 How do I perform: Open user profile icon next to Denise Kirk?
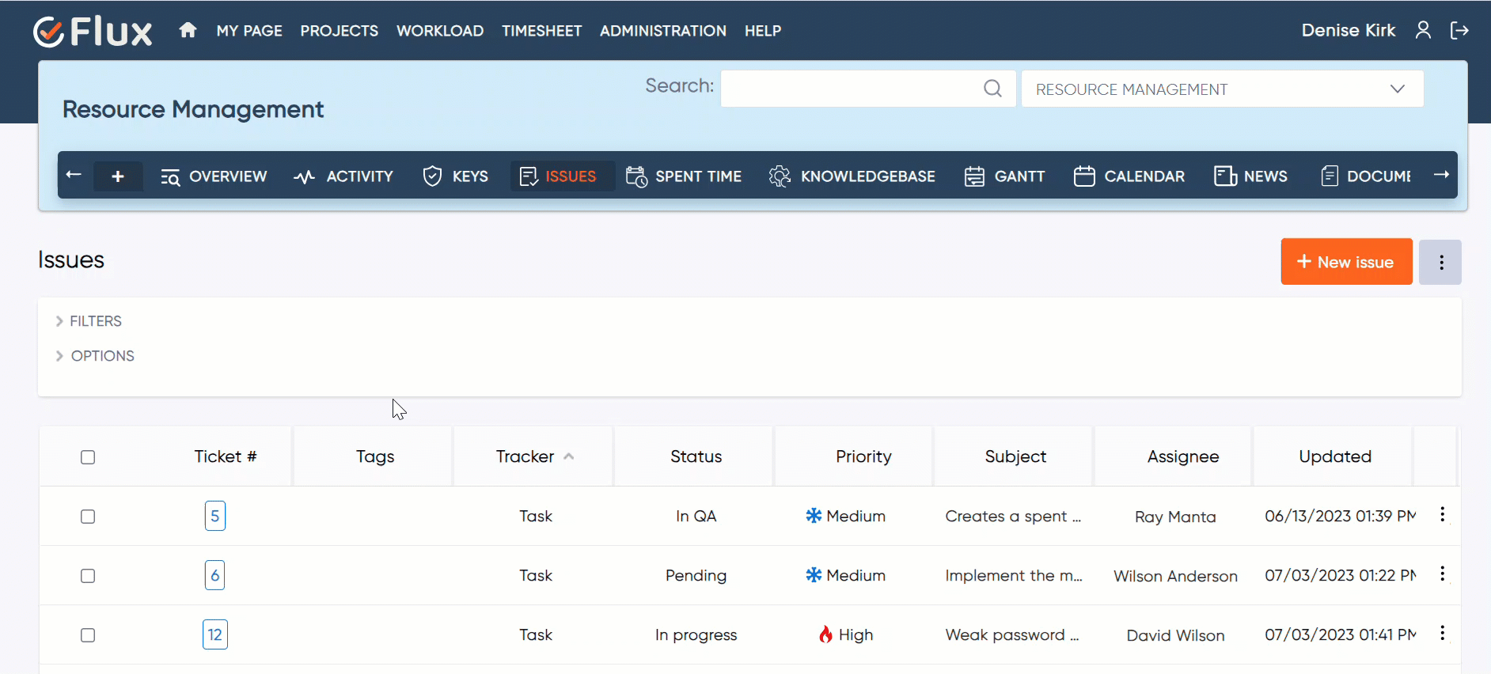(1423, 30)
